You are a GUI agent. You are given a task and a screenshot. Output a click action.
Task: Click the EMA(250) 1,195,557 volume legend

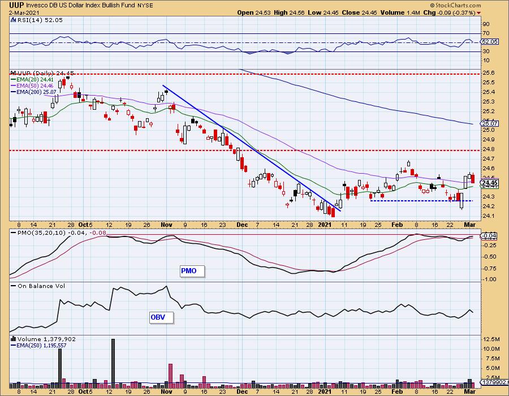click(38, 345)
